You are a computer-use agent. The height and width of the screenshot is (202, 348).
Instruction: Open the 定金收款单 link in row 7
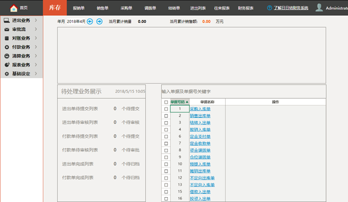200,143
